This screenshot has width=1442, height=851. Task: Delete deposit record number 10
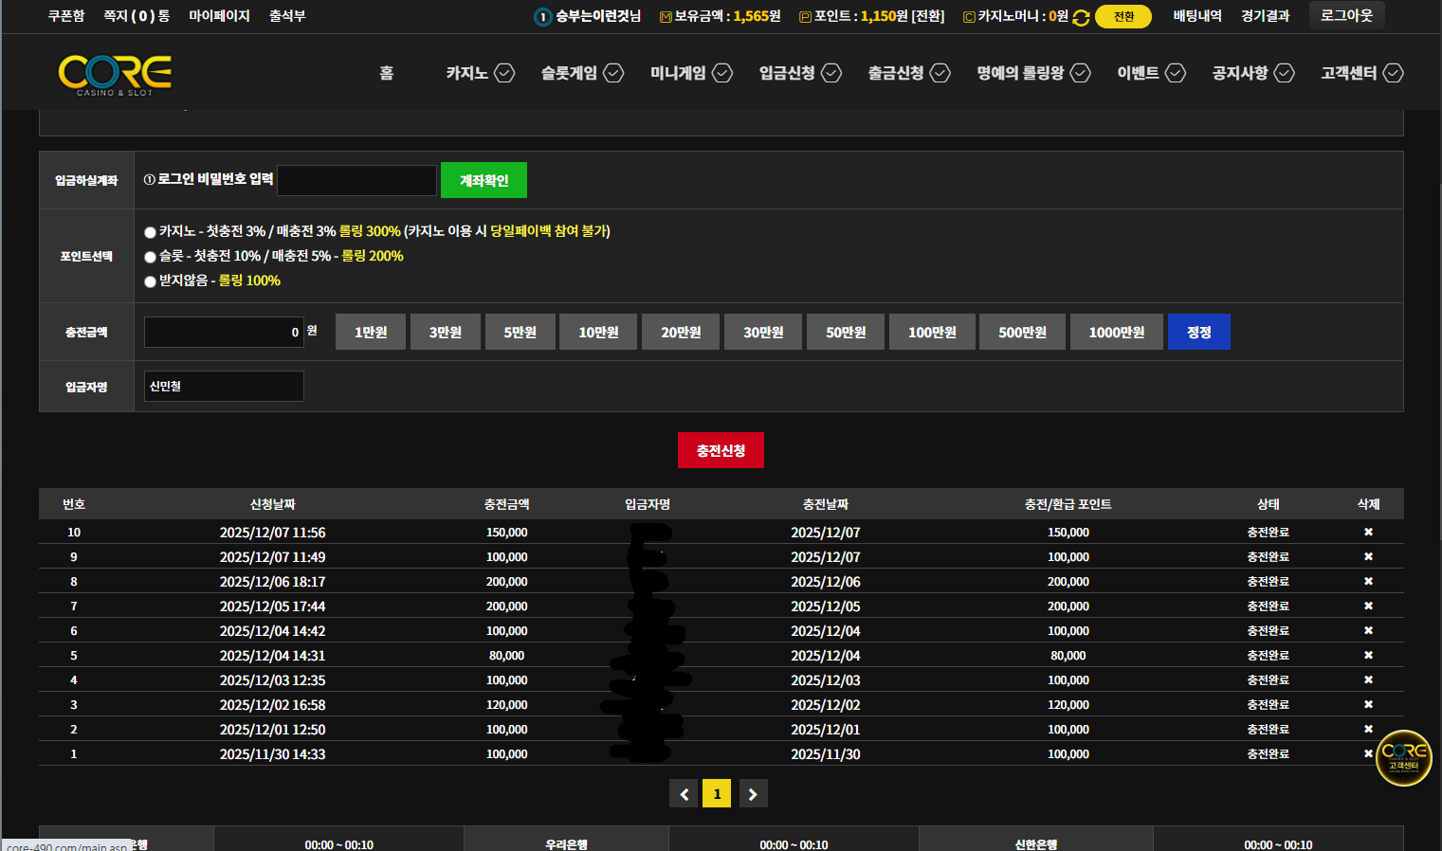(1368, 533)
